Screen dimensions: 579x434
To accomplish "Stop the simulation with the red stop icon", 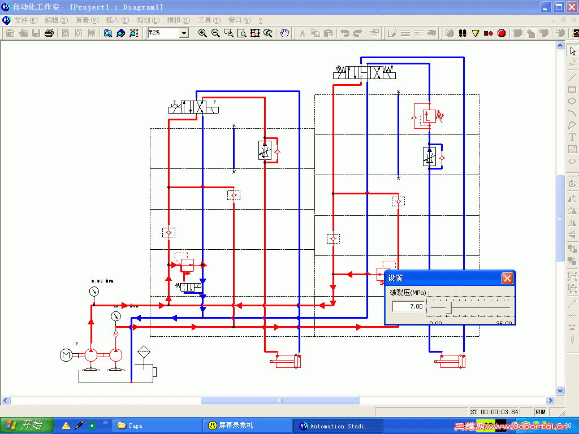I will tap(501, 33).
